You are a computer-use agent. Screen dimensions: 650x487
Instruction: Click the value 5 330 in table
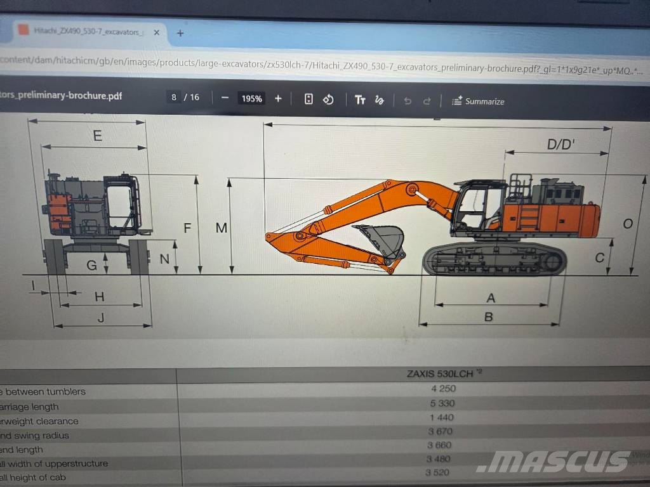coord(442,403)
